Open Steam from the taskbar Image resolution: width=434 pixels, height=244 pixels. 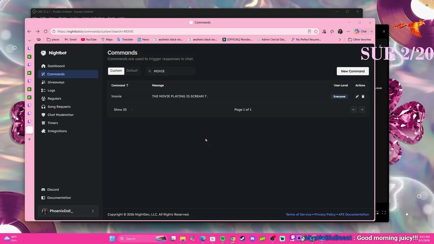click(243, 239)
